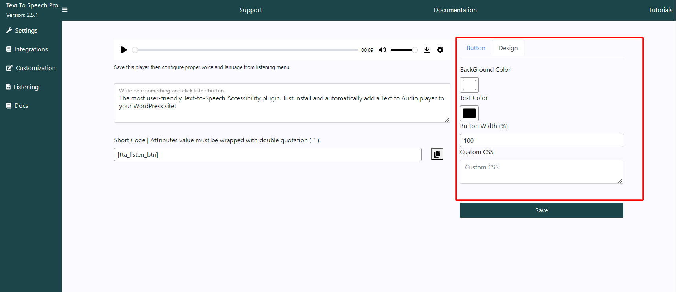This screenshot has width=676, height=292.
Task: Open the Tutorials link in header
Action: coord(660,10)
